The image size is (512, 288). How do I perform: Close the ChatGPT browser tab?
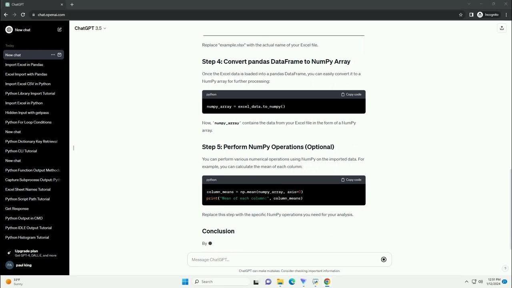pyautogui.click(x=62, y=4)
